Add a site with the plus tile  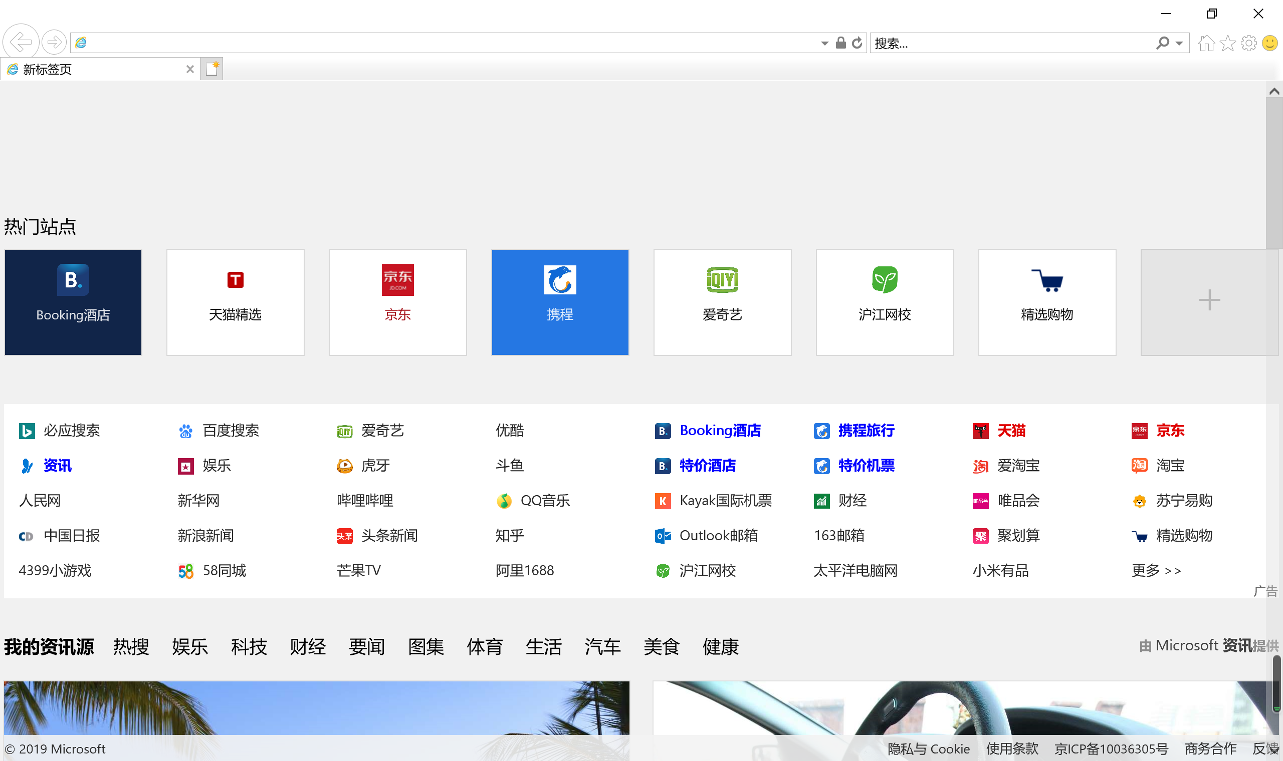pos(1209,302)
